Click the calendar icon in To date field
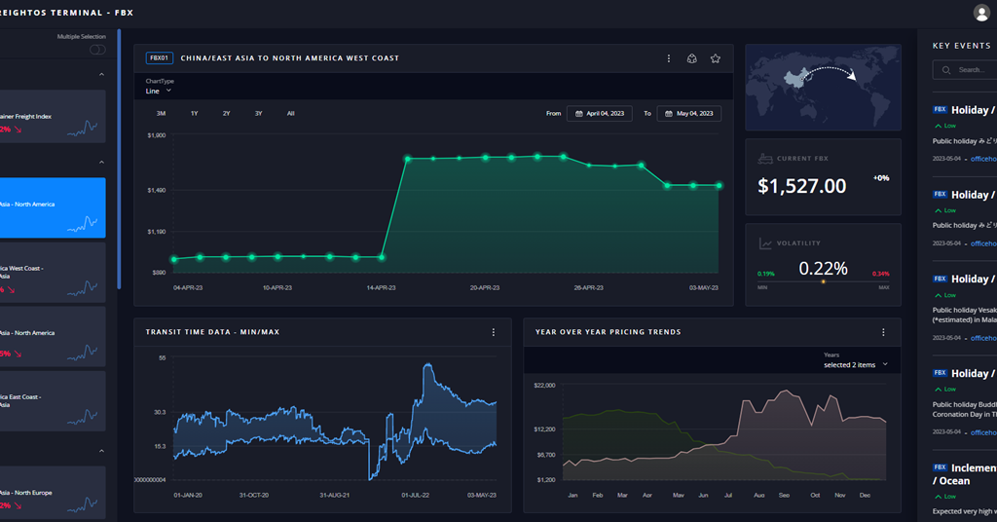 click(669, 114)
